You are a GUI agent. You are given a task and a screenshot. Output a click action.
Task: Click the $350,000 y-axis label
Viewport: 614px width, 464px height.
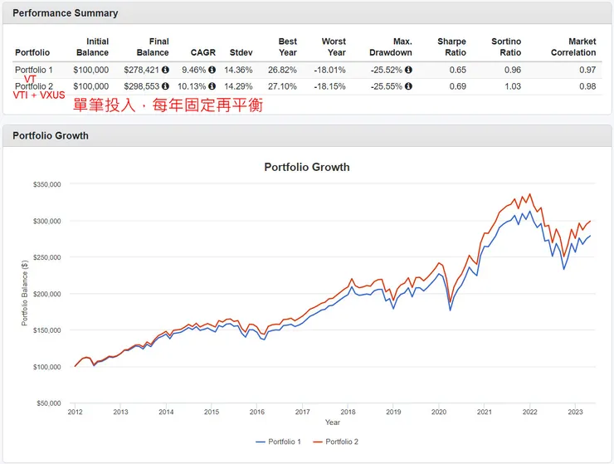pos(47,184)
